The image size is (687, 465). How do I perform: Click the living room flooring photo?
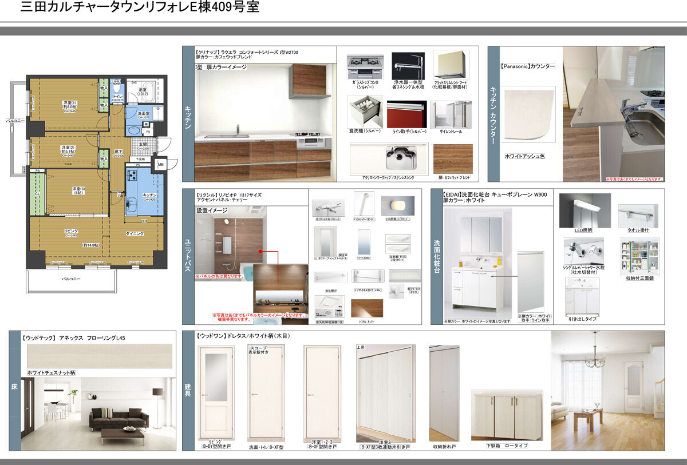(x=98, y=413)
